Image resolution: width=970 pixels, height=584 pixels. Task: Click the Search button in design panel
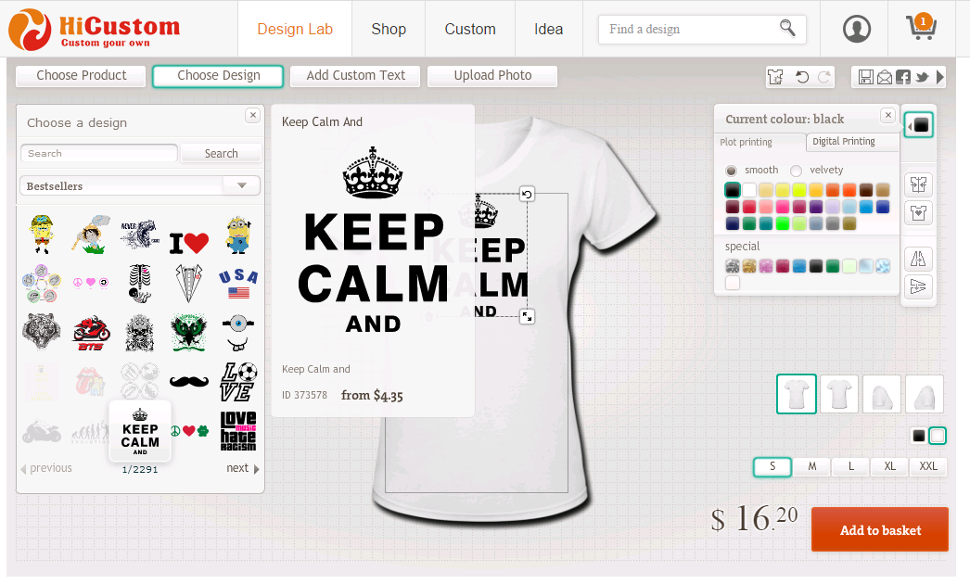pos(221,154)
